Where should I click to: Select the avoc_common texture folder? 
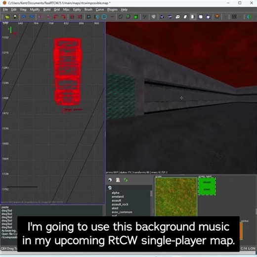coord(122,212)
